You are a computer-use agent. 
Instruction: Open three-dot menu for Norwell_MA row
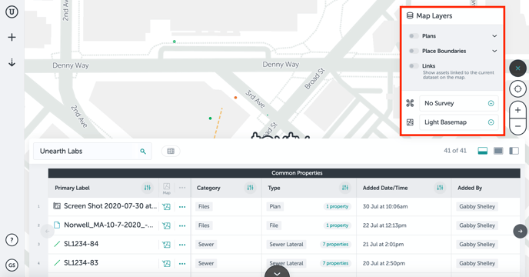point(182,225)
